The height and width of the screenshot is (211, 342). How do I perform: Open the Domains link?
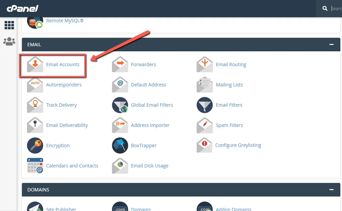141,209
